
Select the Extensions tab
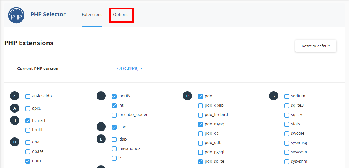point(92,14)
